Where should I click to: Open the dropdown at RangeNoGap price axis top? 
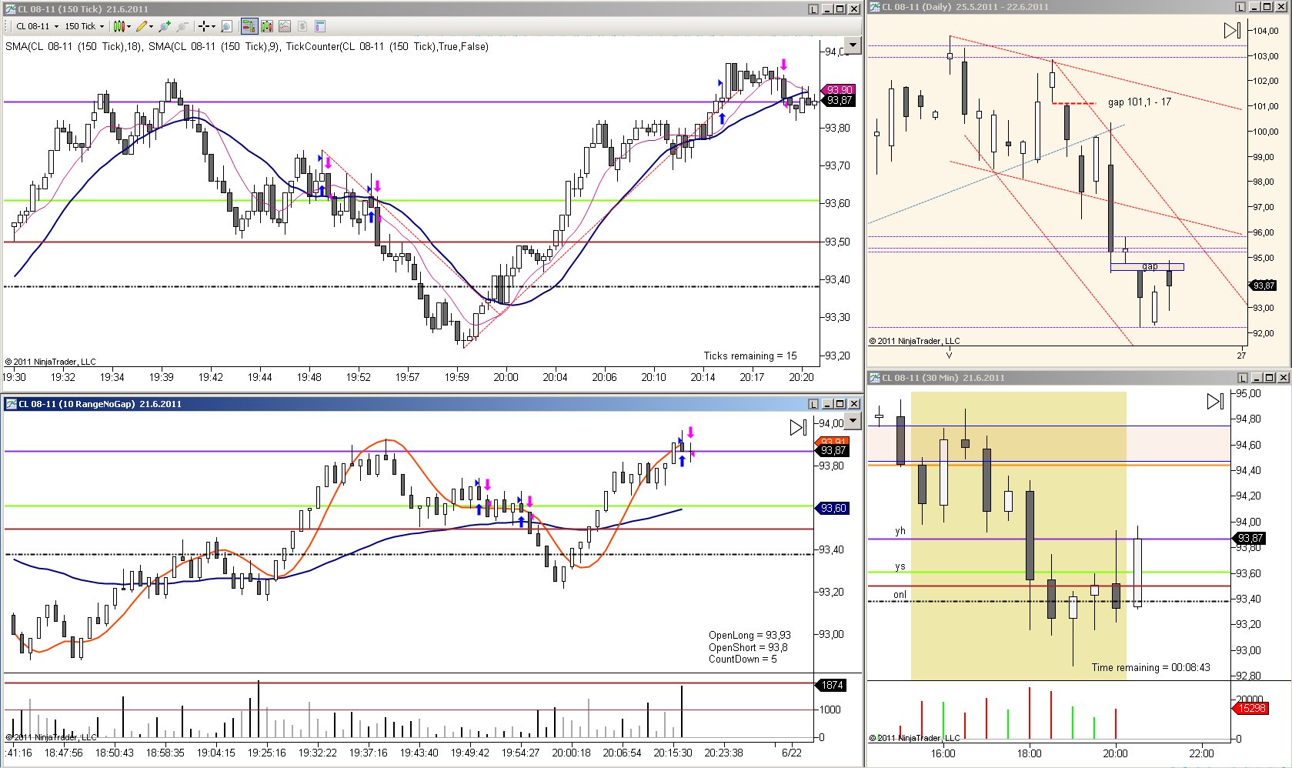[x=853, y=421]
